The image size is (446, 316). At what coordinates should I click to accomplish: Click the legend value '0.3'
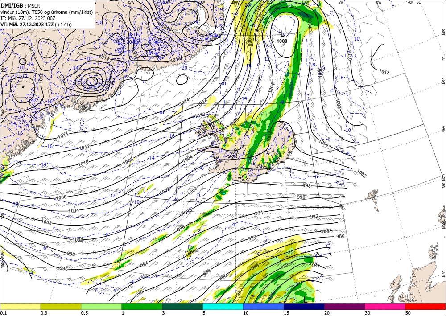[44, 313]
